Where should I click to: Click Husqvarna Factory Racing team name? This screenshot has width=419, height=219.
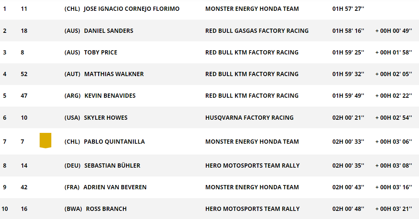(249, 118)
